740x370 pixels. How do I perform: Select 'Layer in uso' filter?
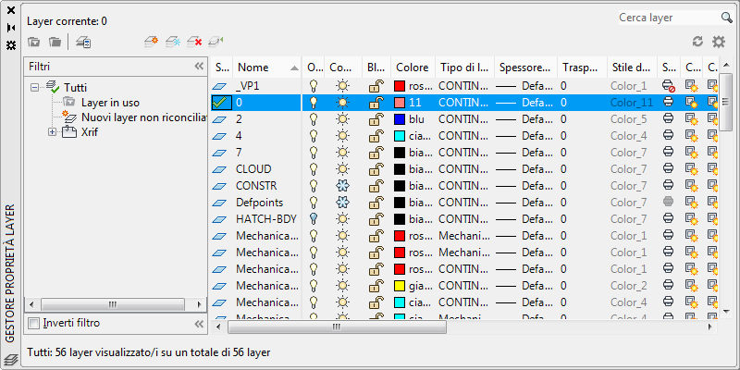click(x=110, y=103)
